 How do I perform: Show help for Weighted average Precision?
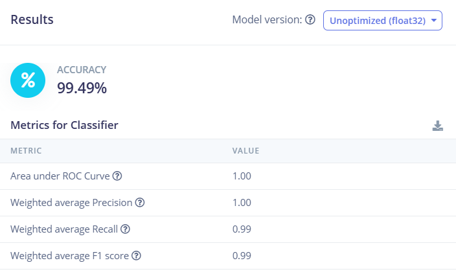139,203
